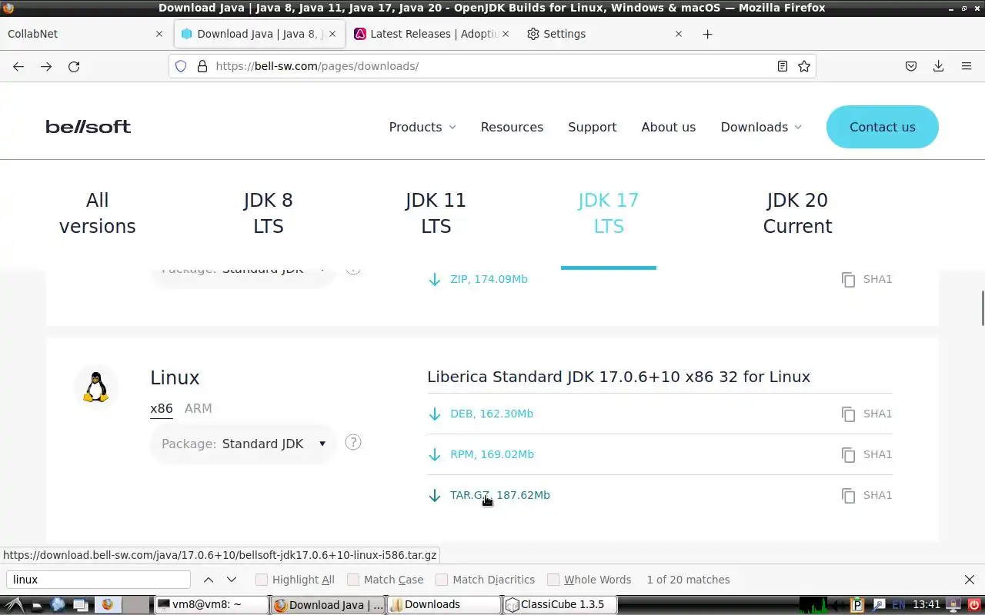Click the network browser globe taskbar icon
Image resolution: width=985 pixels, height=615 pixels.
pos(58,604)
